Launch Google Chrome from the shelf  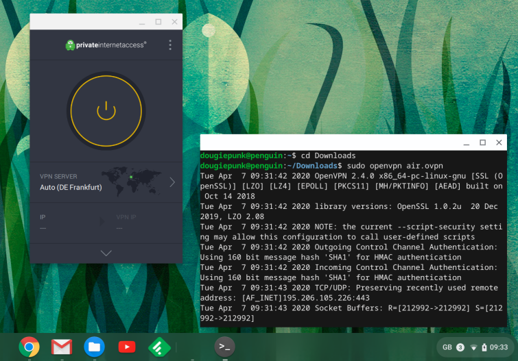(x=29, y=347)
